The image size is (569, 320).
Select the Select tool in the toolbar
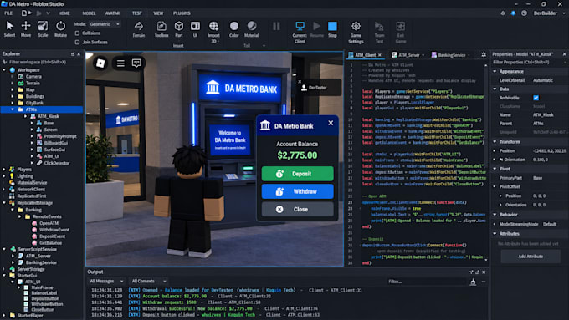pyautogui.click(x=9, y=28)
